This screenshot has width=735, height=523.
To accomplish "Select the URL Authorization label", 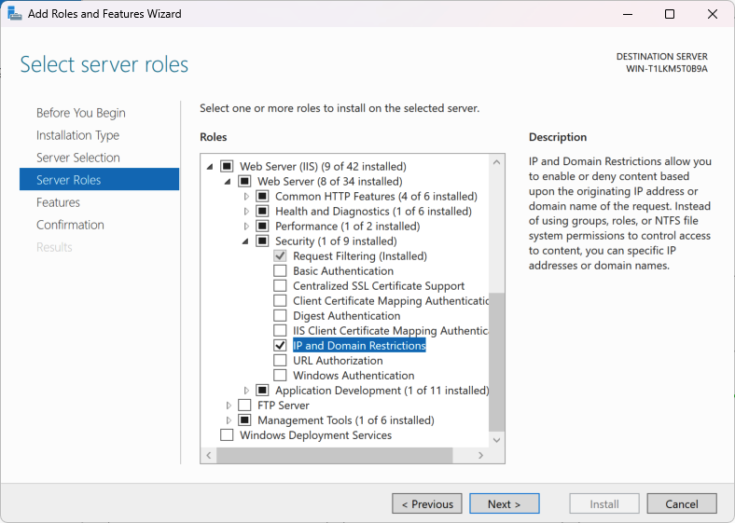I will [338, 361].
